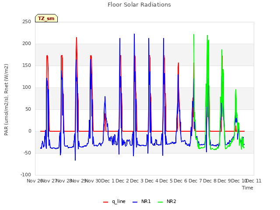Click the Dec 8 x-axis tick label
Screen dimensions: 280x210
[210, 181]
